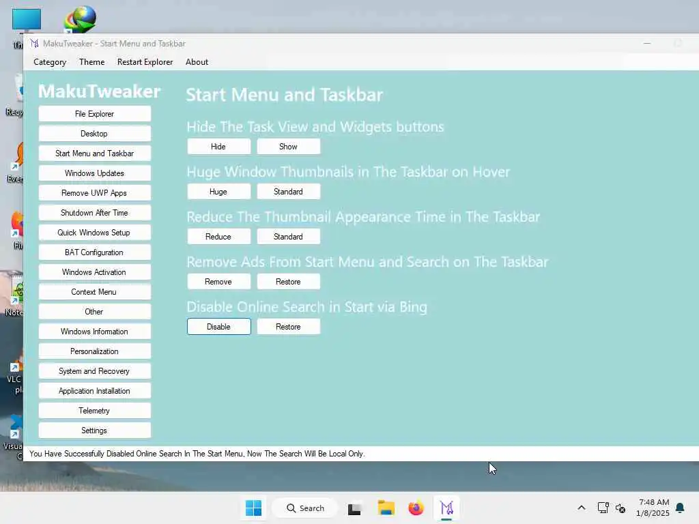Screen dimensions: 699x524
Task: Hide Task View and Widgets buttons
Action: tap(218, 147)
